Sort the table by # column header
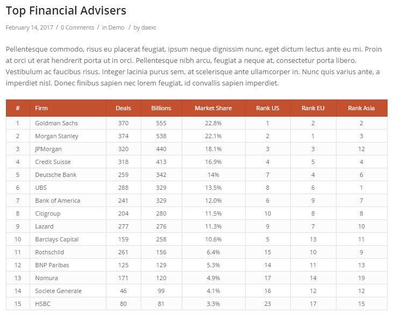Screen dimensions: 394x314 (x=18, y=108)
